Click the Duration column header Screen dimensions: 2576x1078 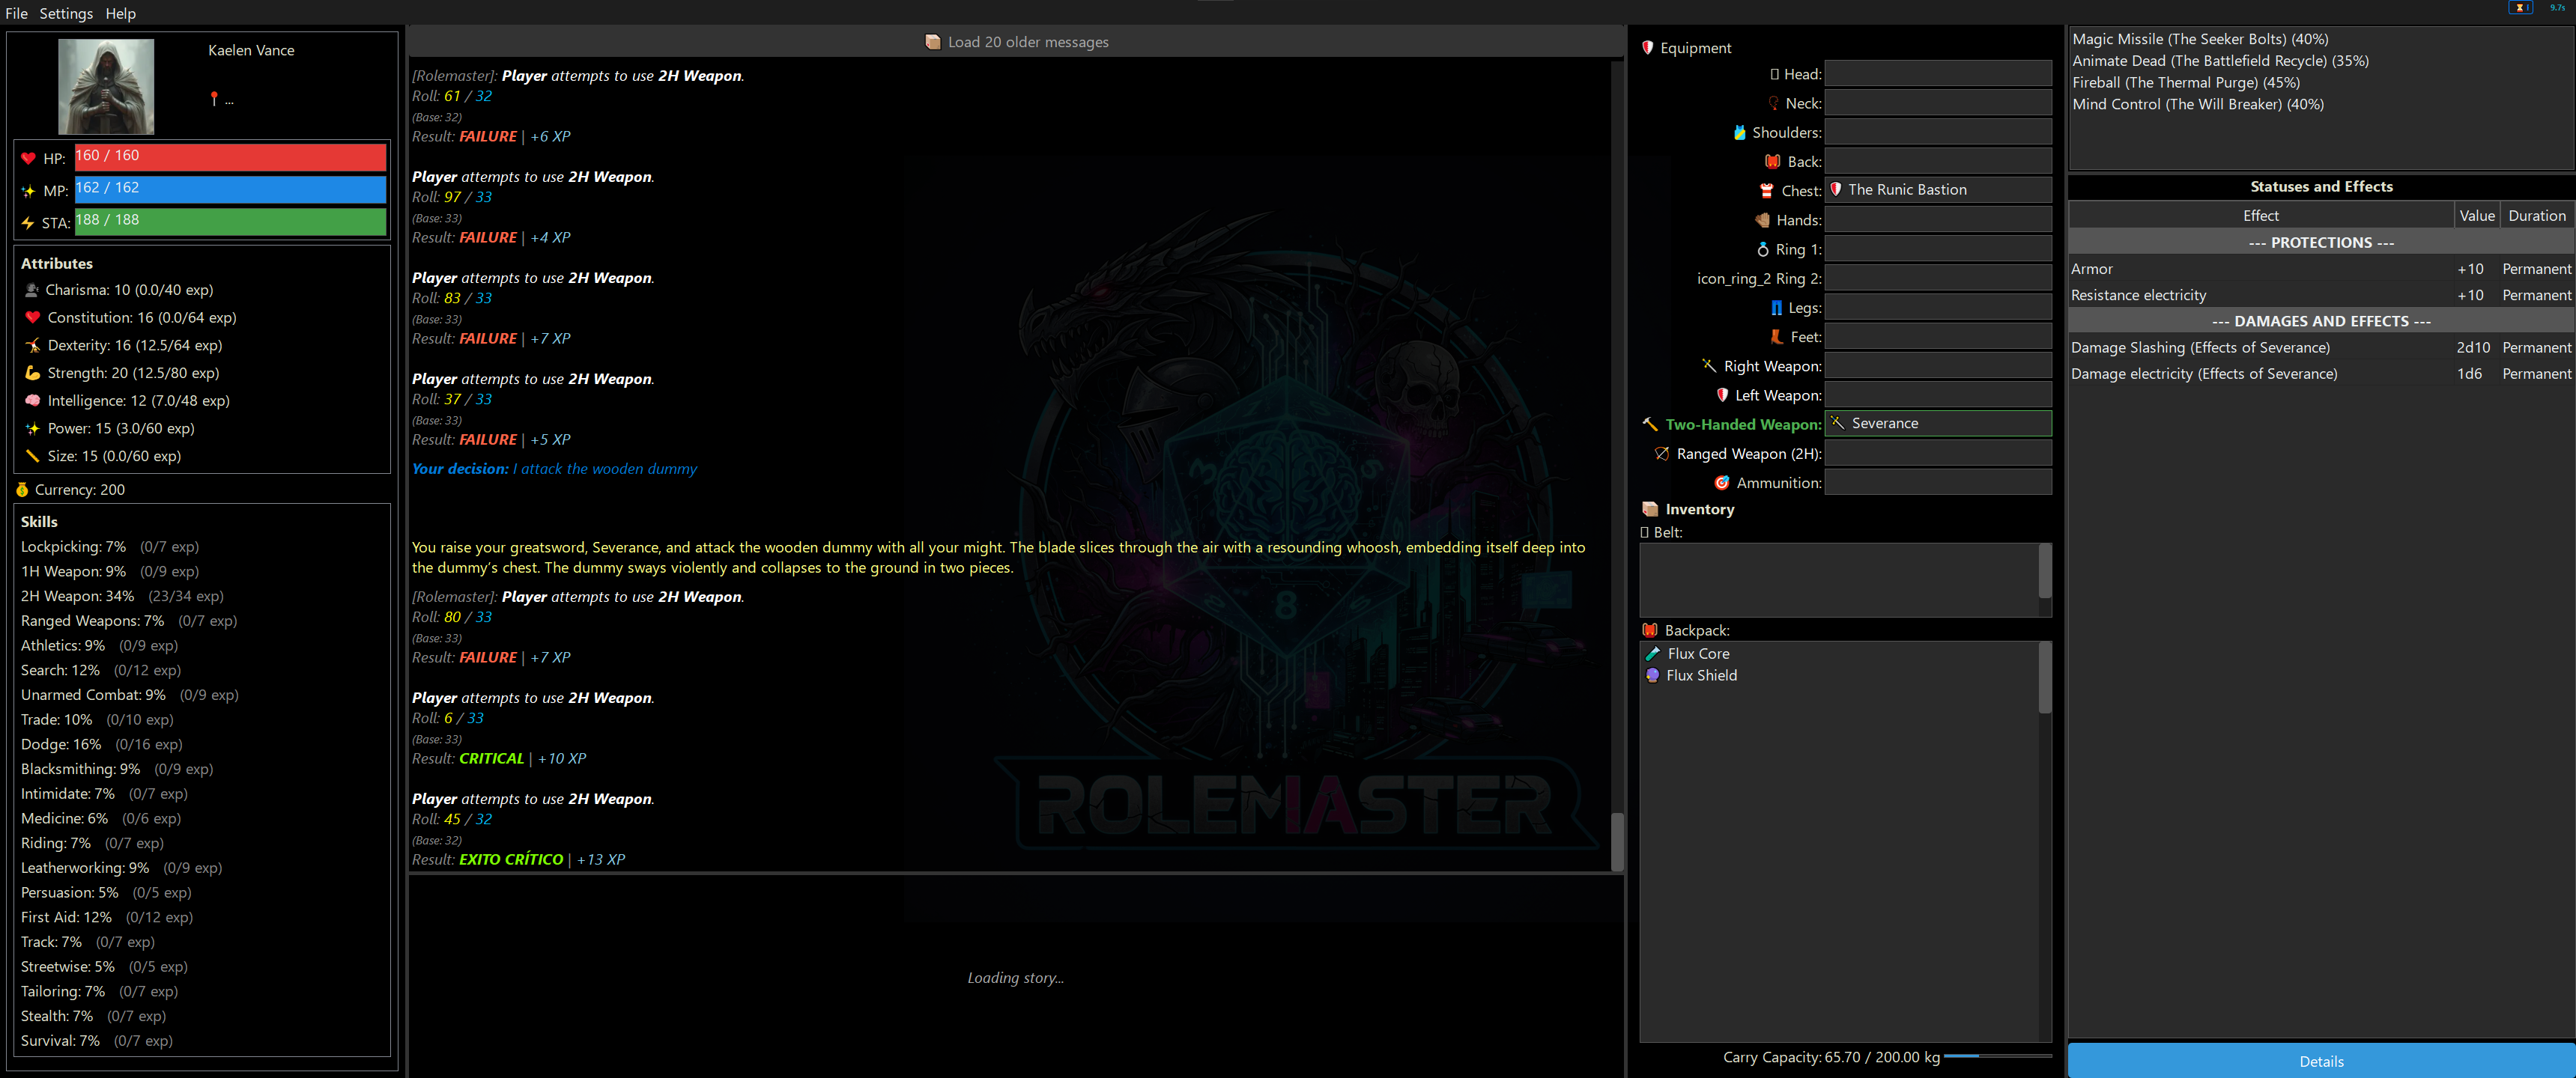point(2536,216)
